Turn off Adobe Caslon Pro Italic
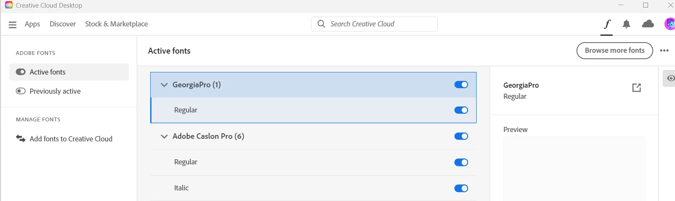Screen dimensions: 675x201 click(461, 188)
